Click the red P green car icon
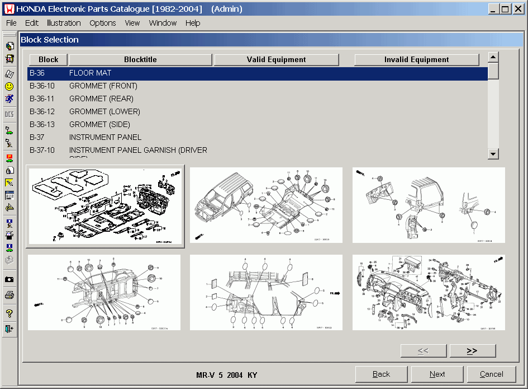Viewport: 528px width, 389px height. click(x=9, y=158)
